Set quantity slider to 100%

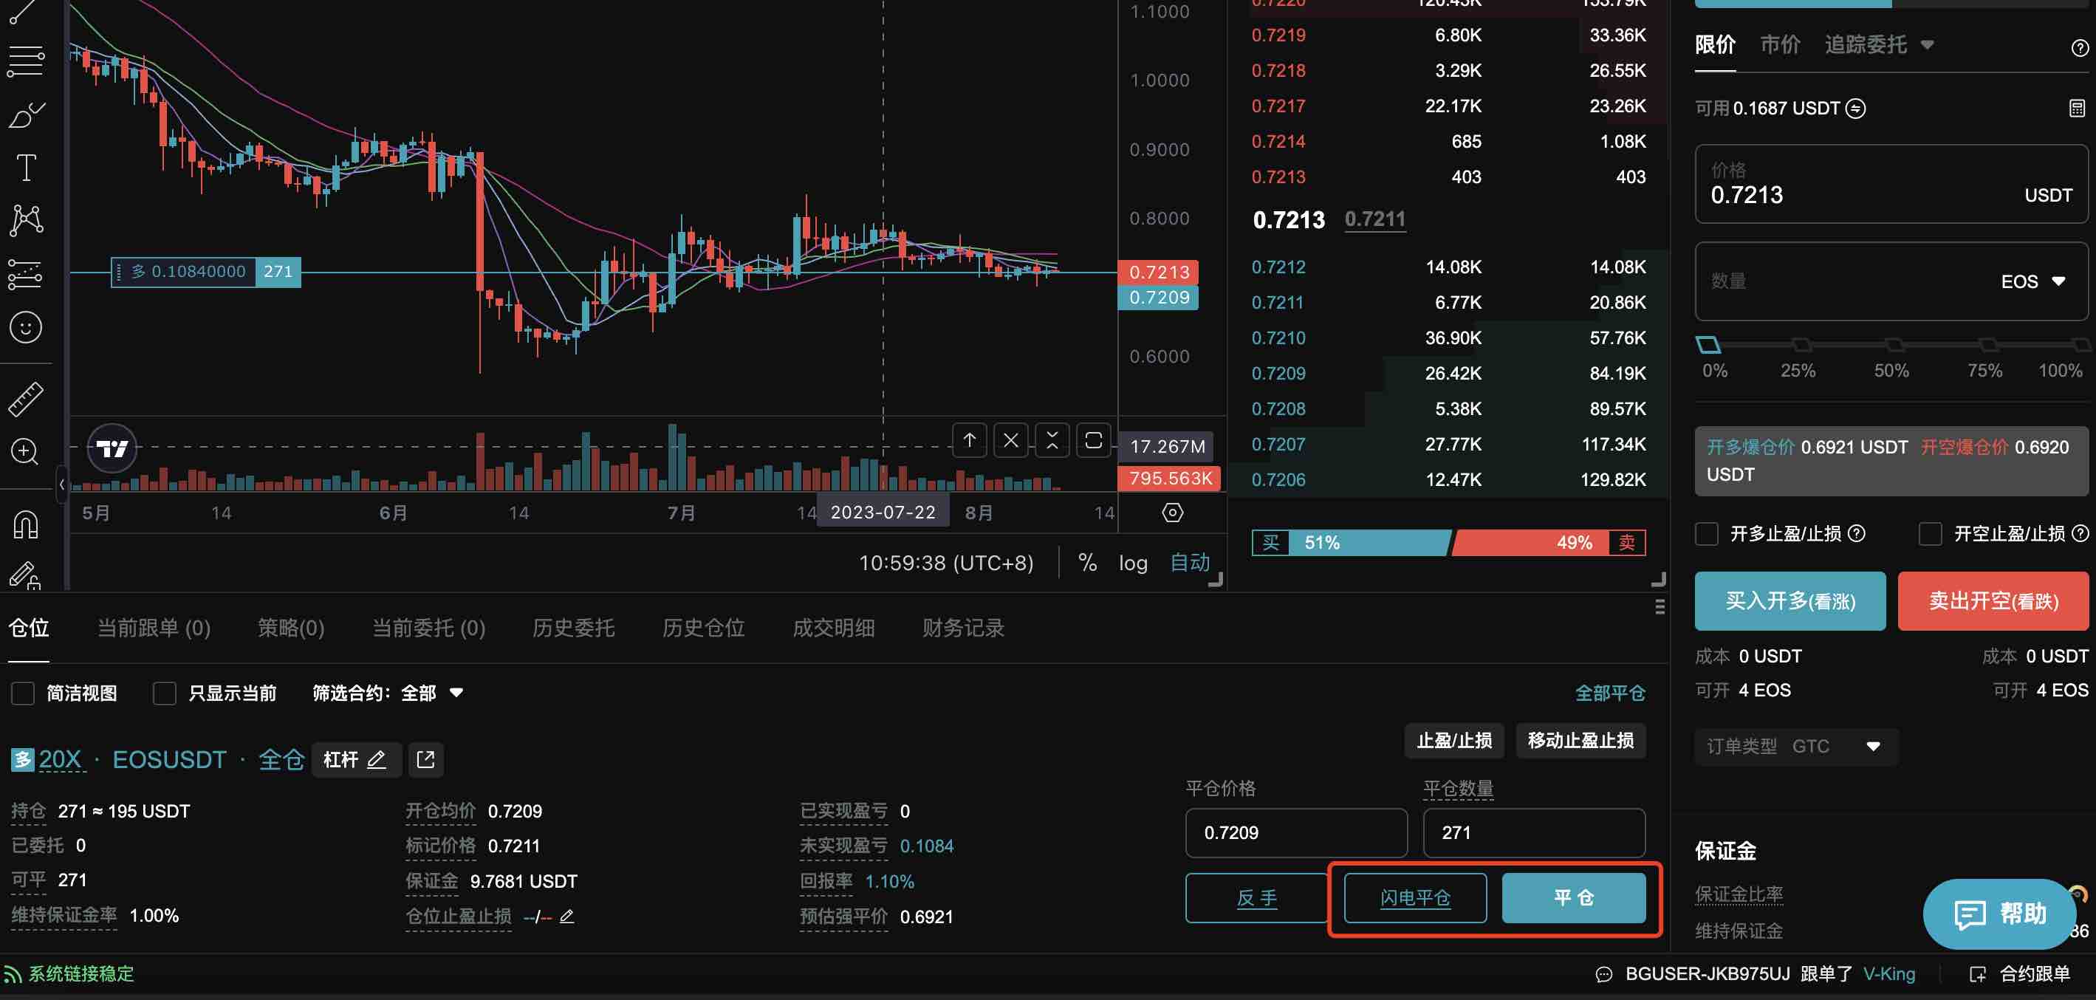click(x=2080, y=345)
